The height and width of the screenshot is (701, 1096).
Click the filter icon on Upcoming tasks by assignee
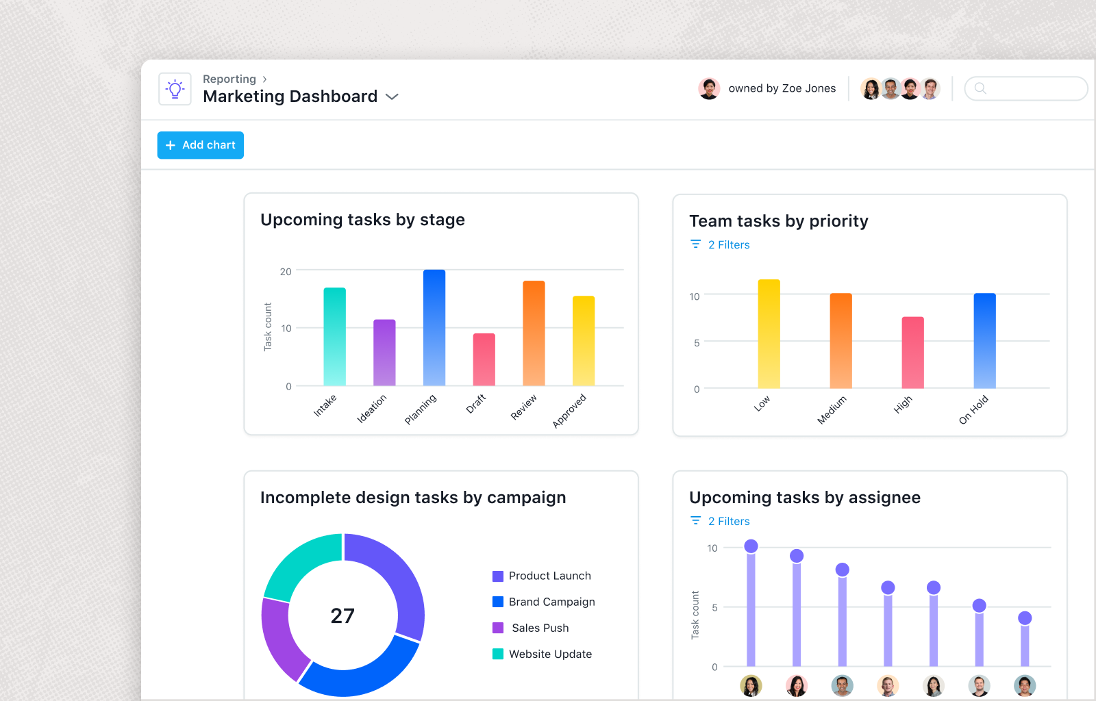[695, 520]
